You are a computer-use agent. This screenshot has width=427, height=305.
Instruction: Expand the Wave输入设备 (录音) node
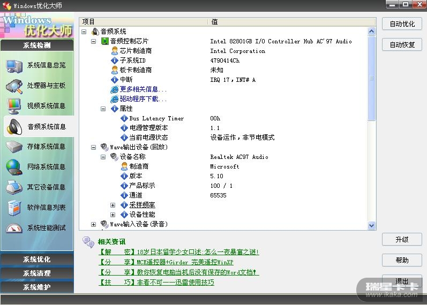pos(93,224)
